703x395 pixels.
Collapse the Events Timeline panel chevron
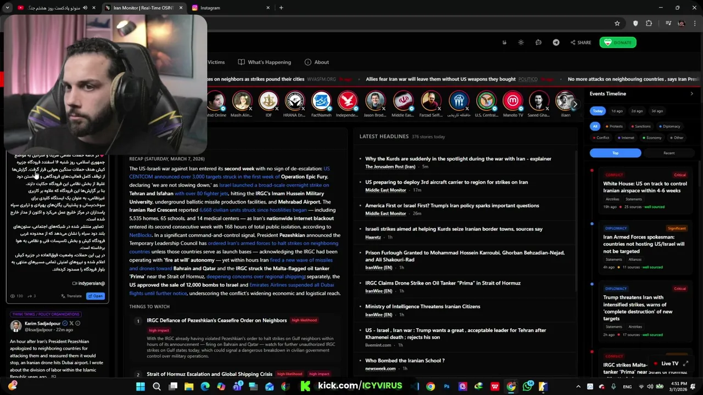(691, 94)
